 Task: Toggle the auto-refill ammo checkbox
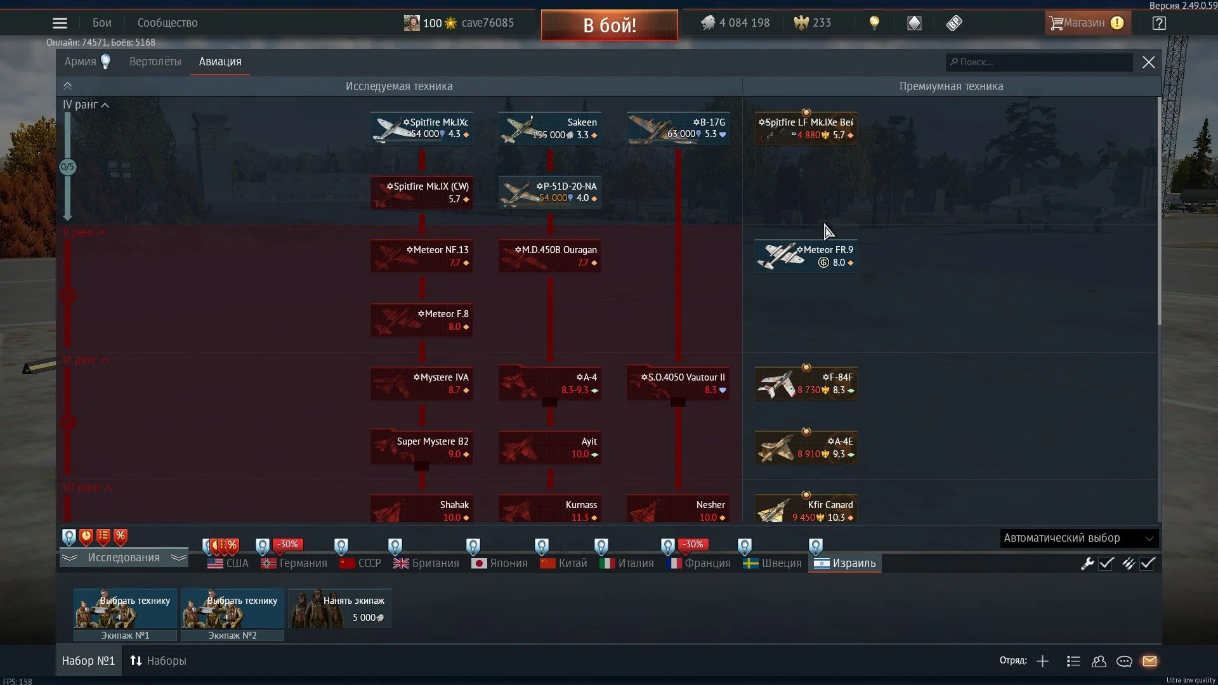(x=1148, y=563)
